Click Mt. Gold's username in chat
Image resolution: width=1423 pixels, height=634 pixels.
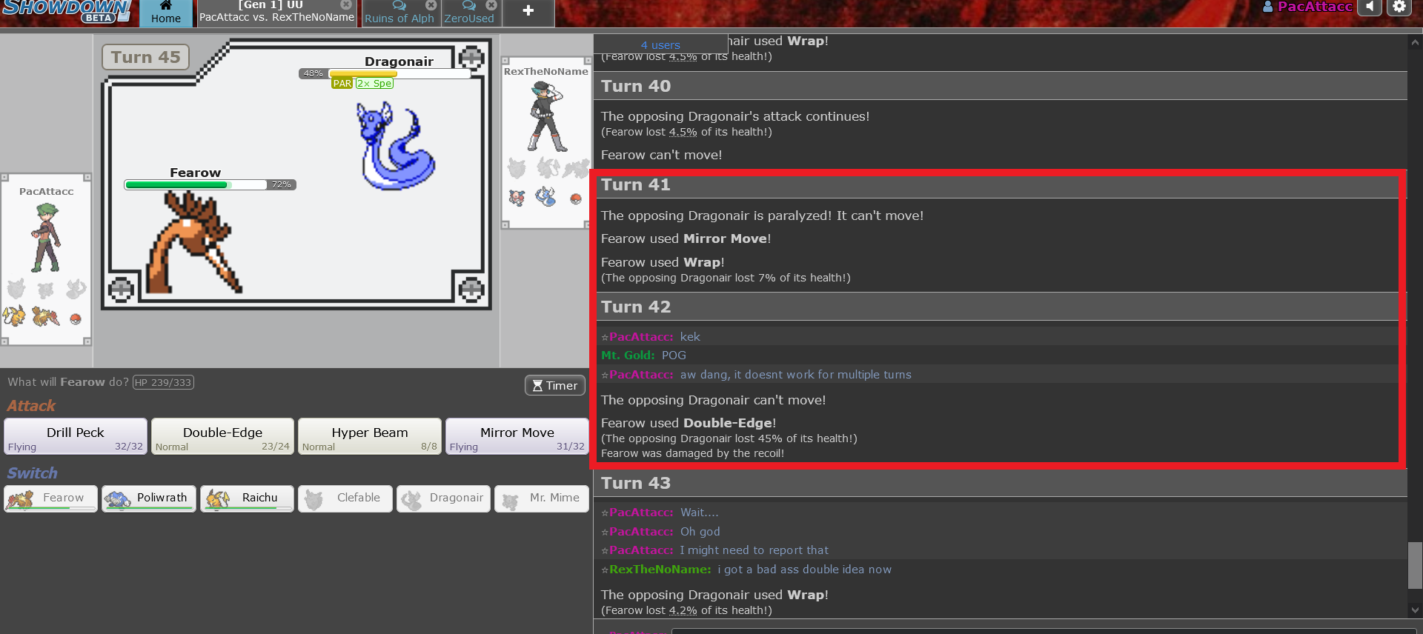pyautogui.click(x=628, y=356)
